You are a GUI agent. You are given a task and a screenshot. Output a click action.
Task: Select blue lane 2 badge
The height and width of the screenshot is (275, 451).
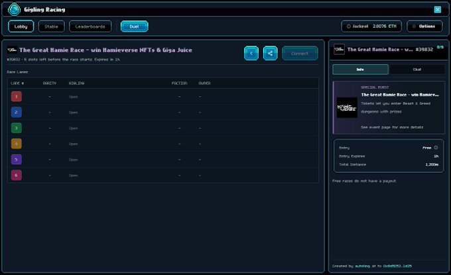17,112
